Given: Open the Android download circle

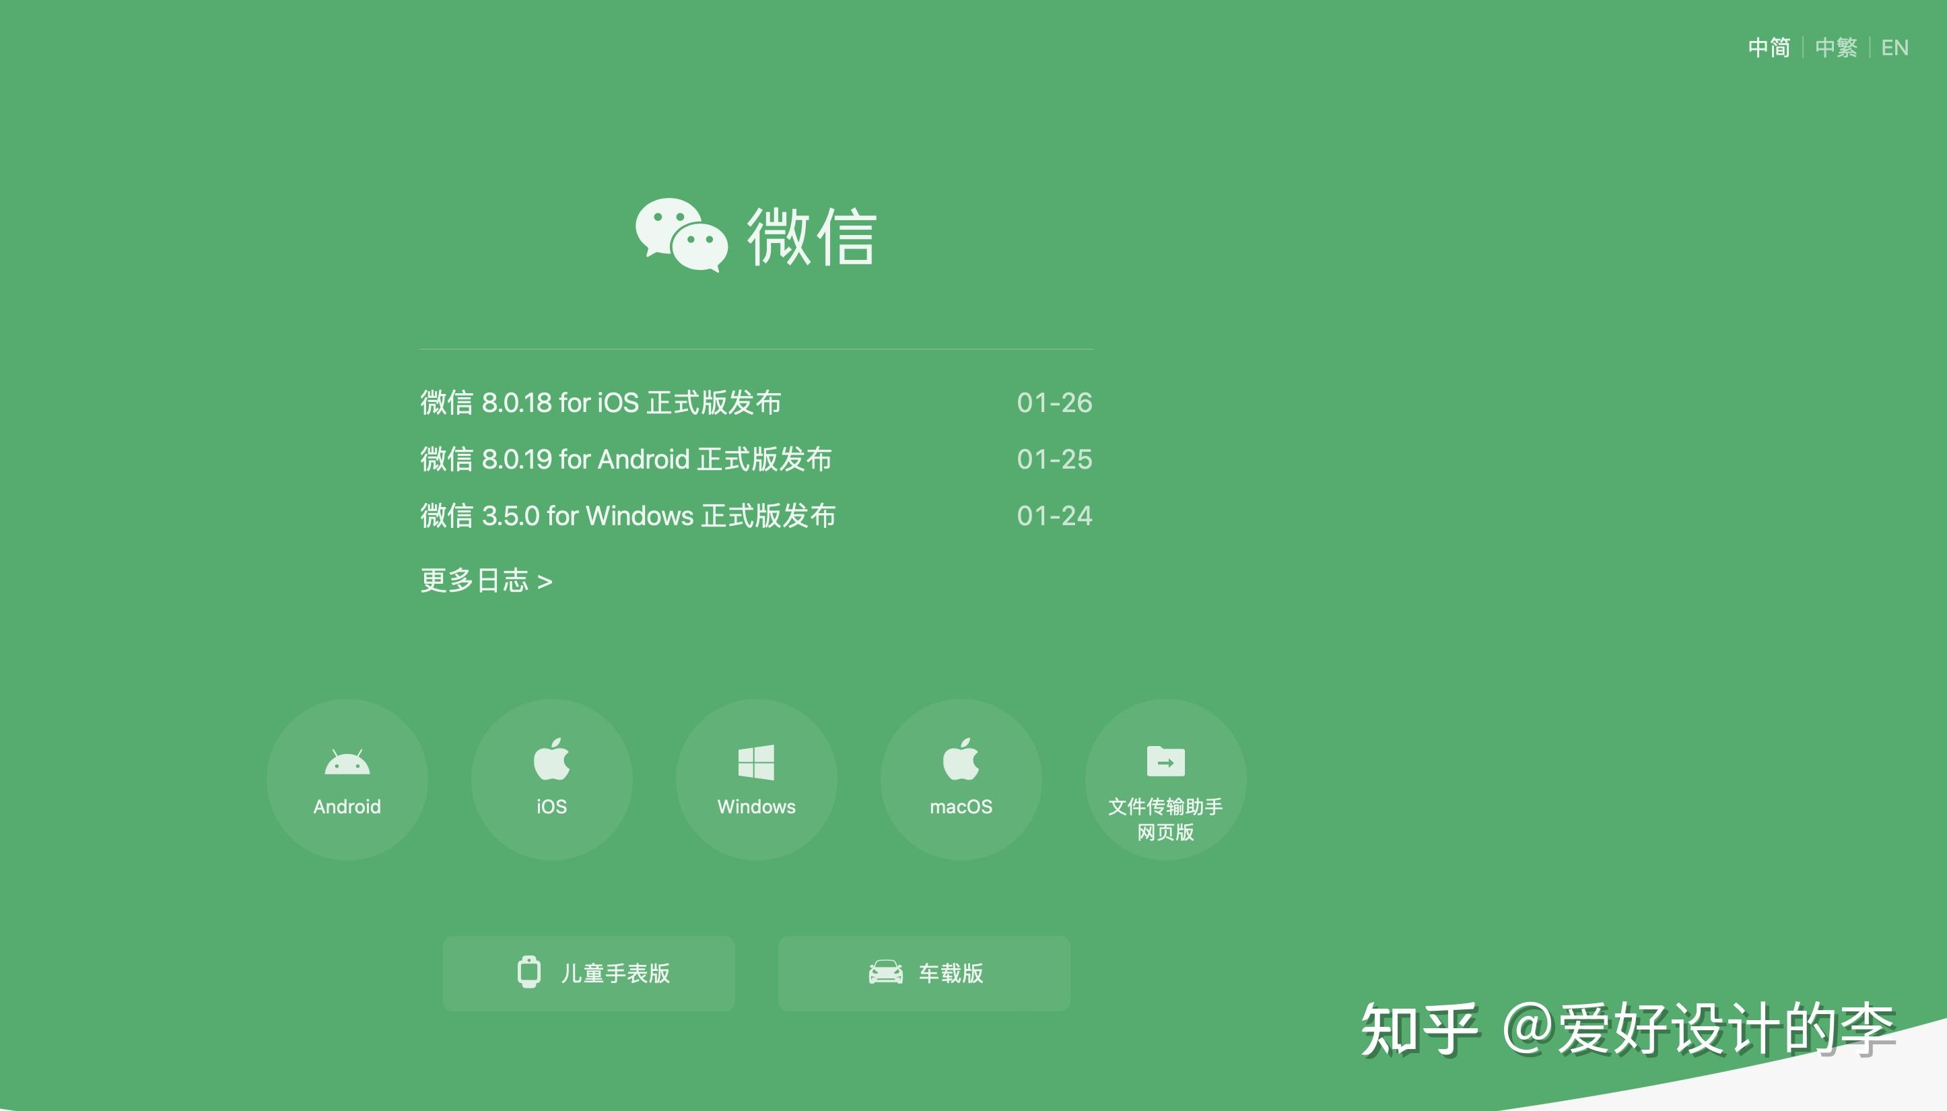Looking at the screenshot, I should coord(347,779).
